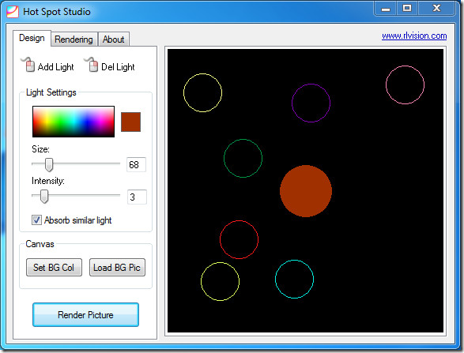Open the www.rlvision.com link
Viewport: 464px width, 353px height.
click(x=414, y=36)
